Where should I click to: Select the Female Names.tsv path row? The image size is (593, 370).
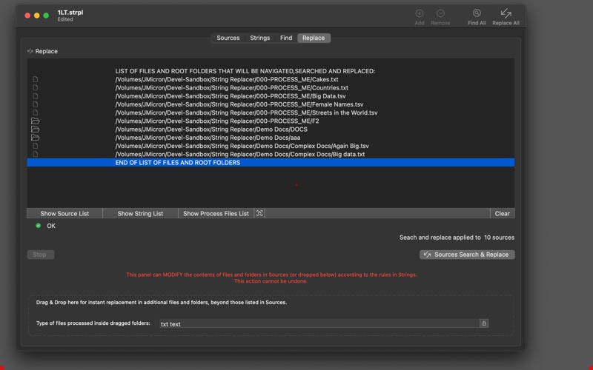tap(271, 104)
